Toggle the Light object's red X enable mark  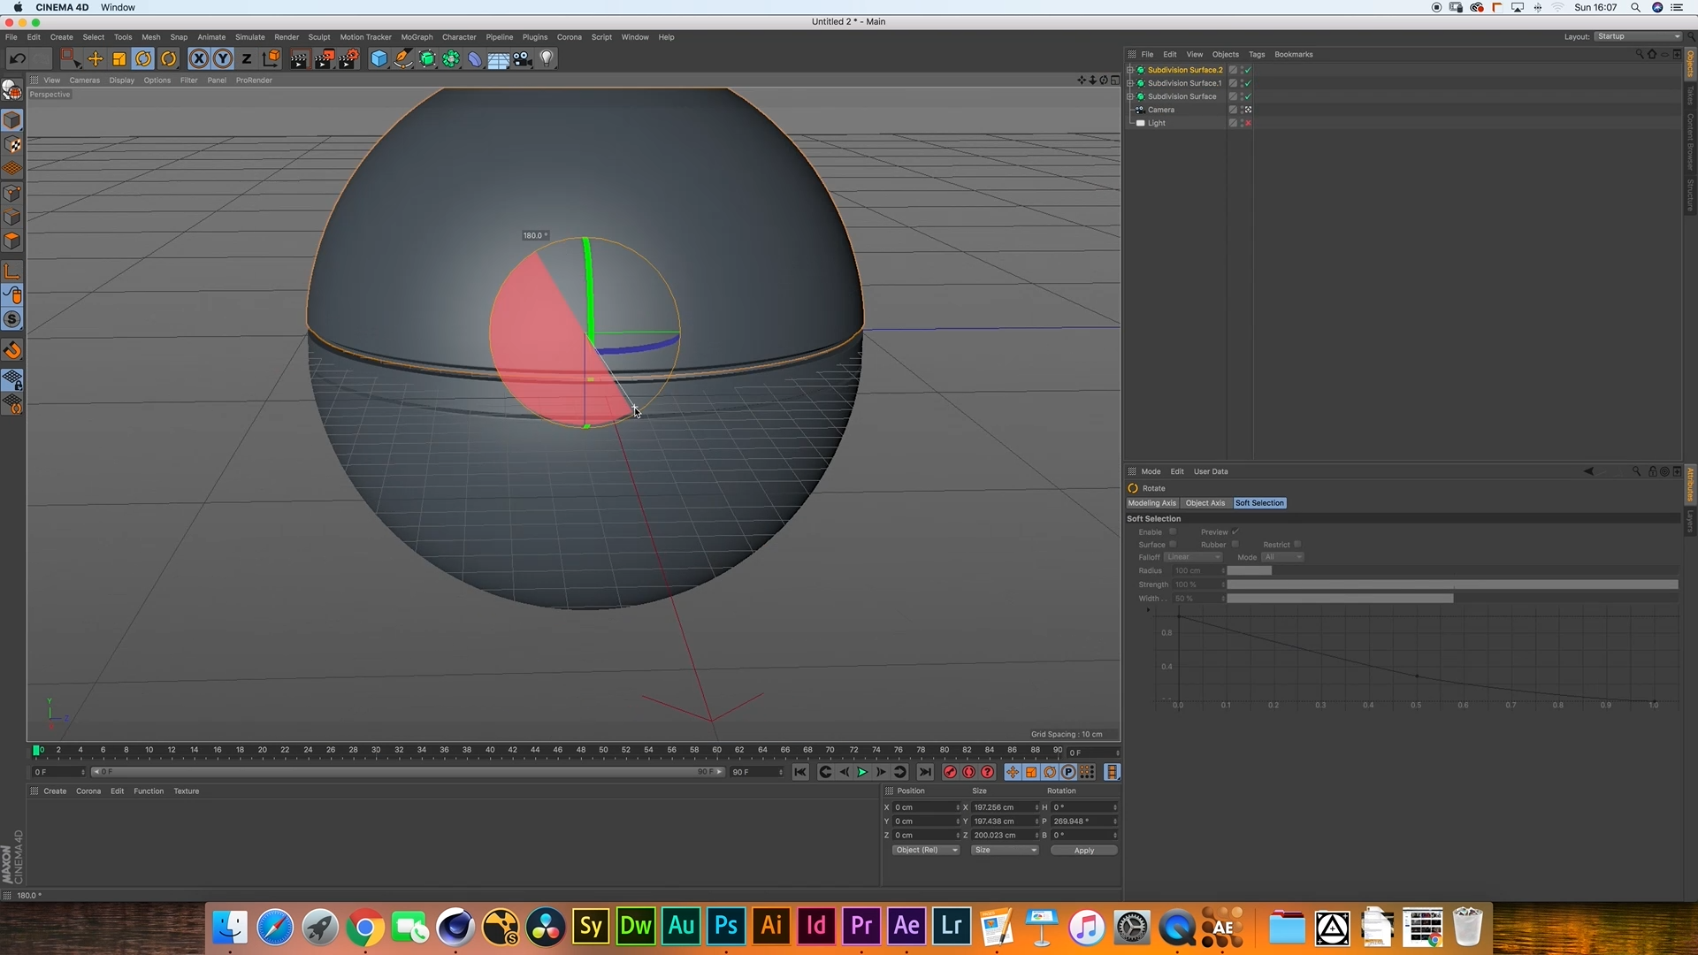click(1248, 124)
